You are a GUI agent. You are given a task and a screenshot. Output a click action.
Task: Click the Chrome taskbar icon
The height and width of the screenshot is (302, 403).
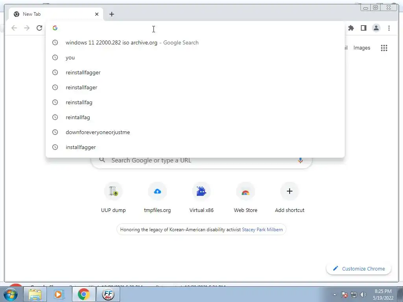click(x=83, y=294)
